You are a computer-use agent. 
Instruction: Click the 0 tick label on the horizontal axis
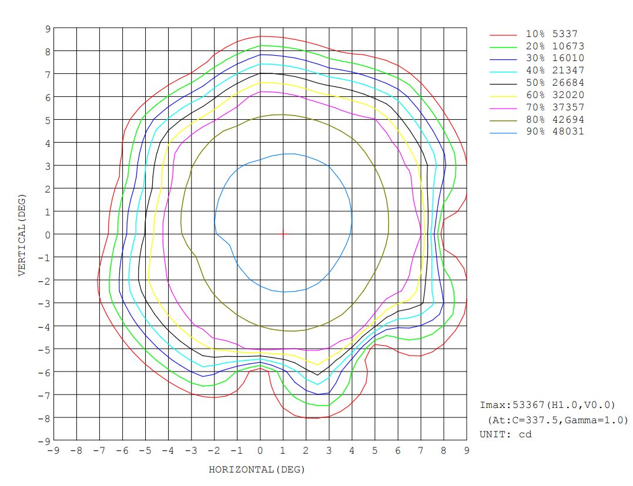pyautogui.click(x=260, y=450)
